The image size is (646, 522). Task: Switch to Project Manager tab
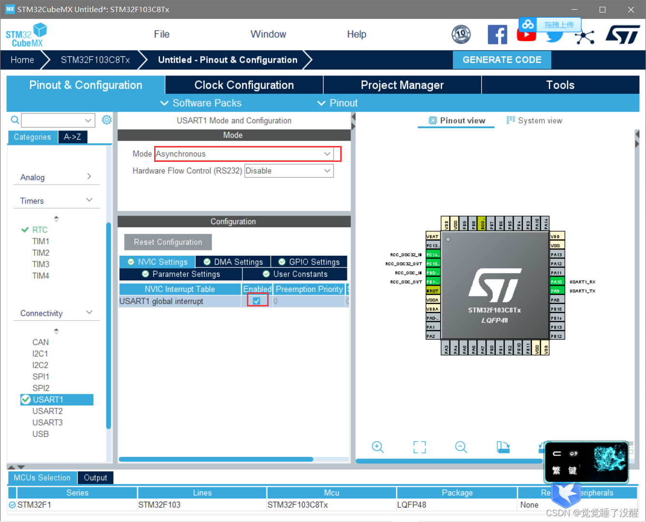coord(402,85)
